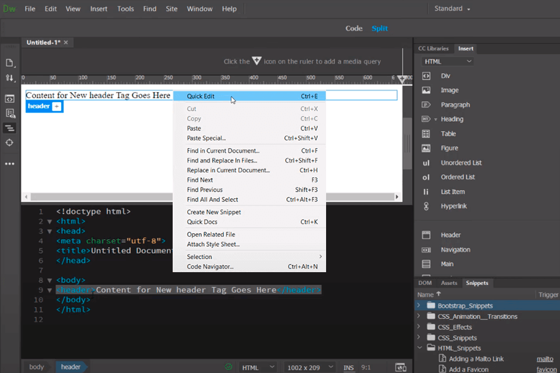Insert a Paragraph element

pyautogui.click(x=455, y=105)
